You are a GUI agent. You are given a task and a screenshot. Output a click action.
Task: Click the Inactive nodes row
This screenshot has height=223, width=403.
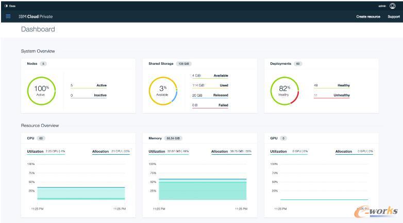coord(88,95)
